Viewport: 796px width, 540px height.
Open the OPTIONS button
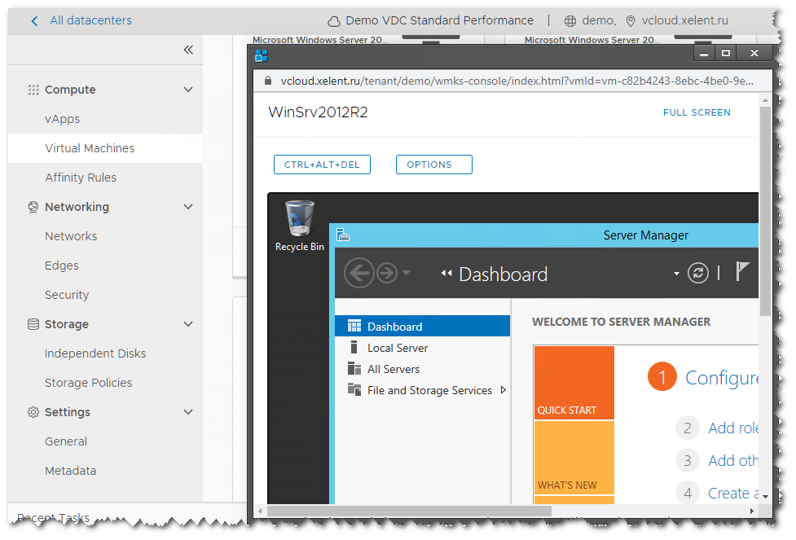433,165
